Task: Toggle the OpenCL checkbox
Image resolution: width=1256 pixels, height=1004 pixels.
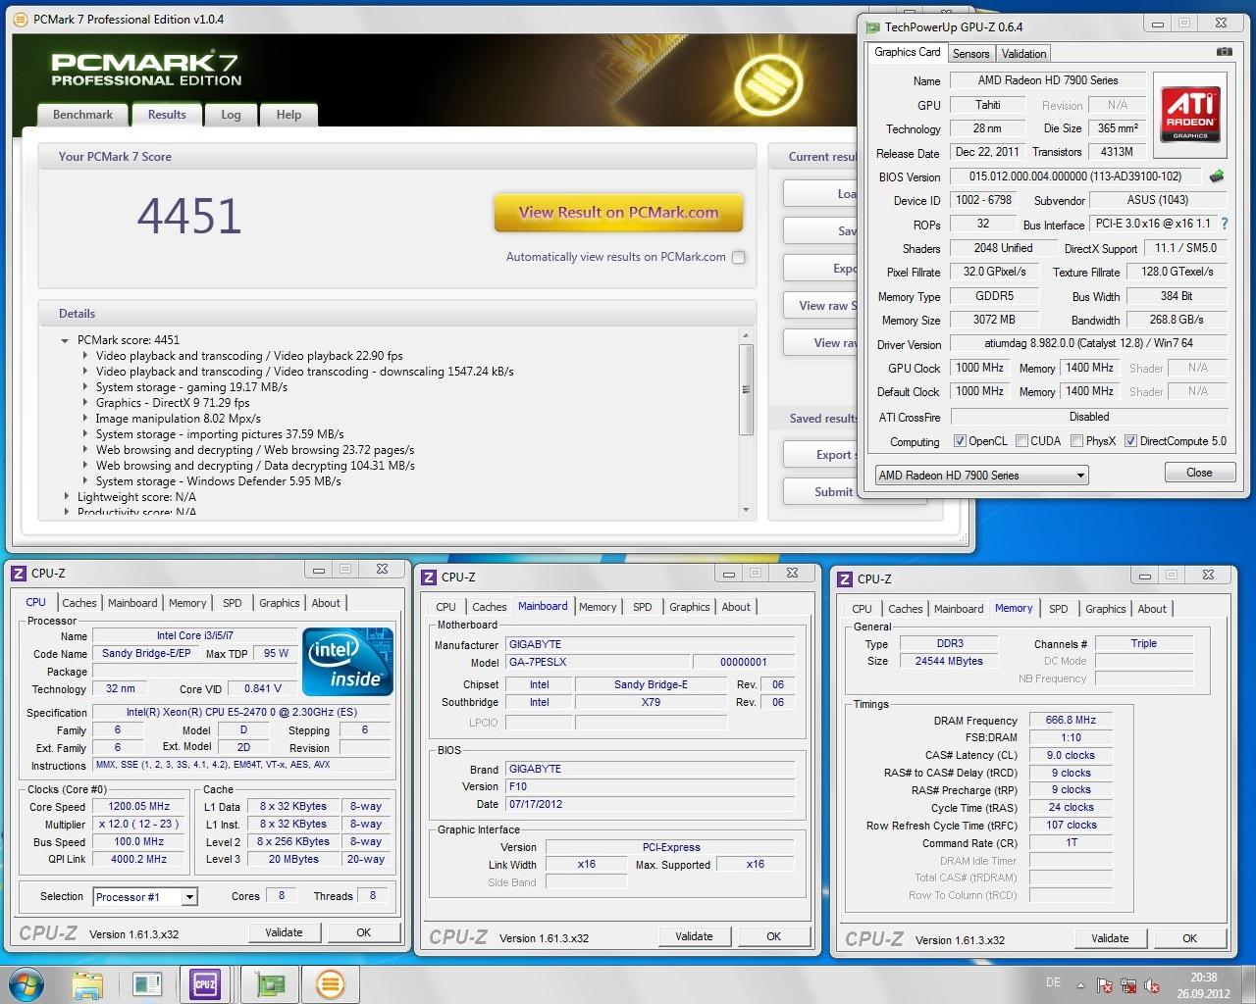Action: 960,441
